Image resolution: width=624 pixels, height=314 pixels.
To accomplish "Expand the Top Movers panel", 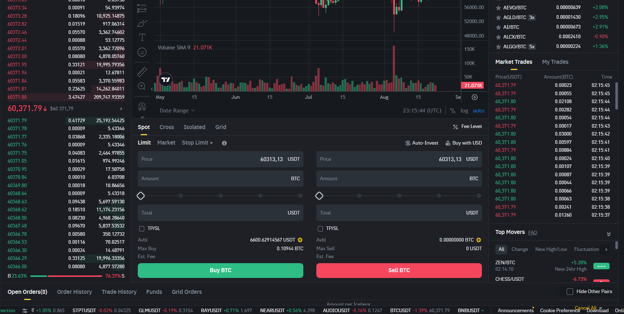I will pos(609,234).
